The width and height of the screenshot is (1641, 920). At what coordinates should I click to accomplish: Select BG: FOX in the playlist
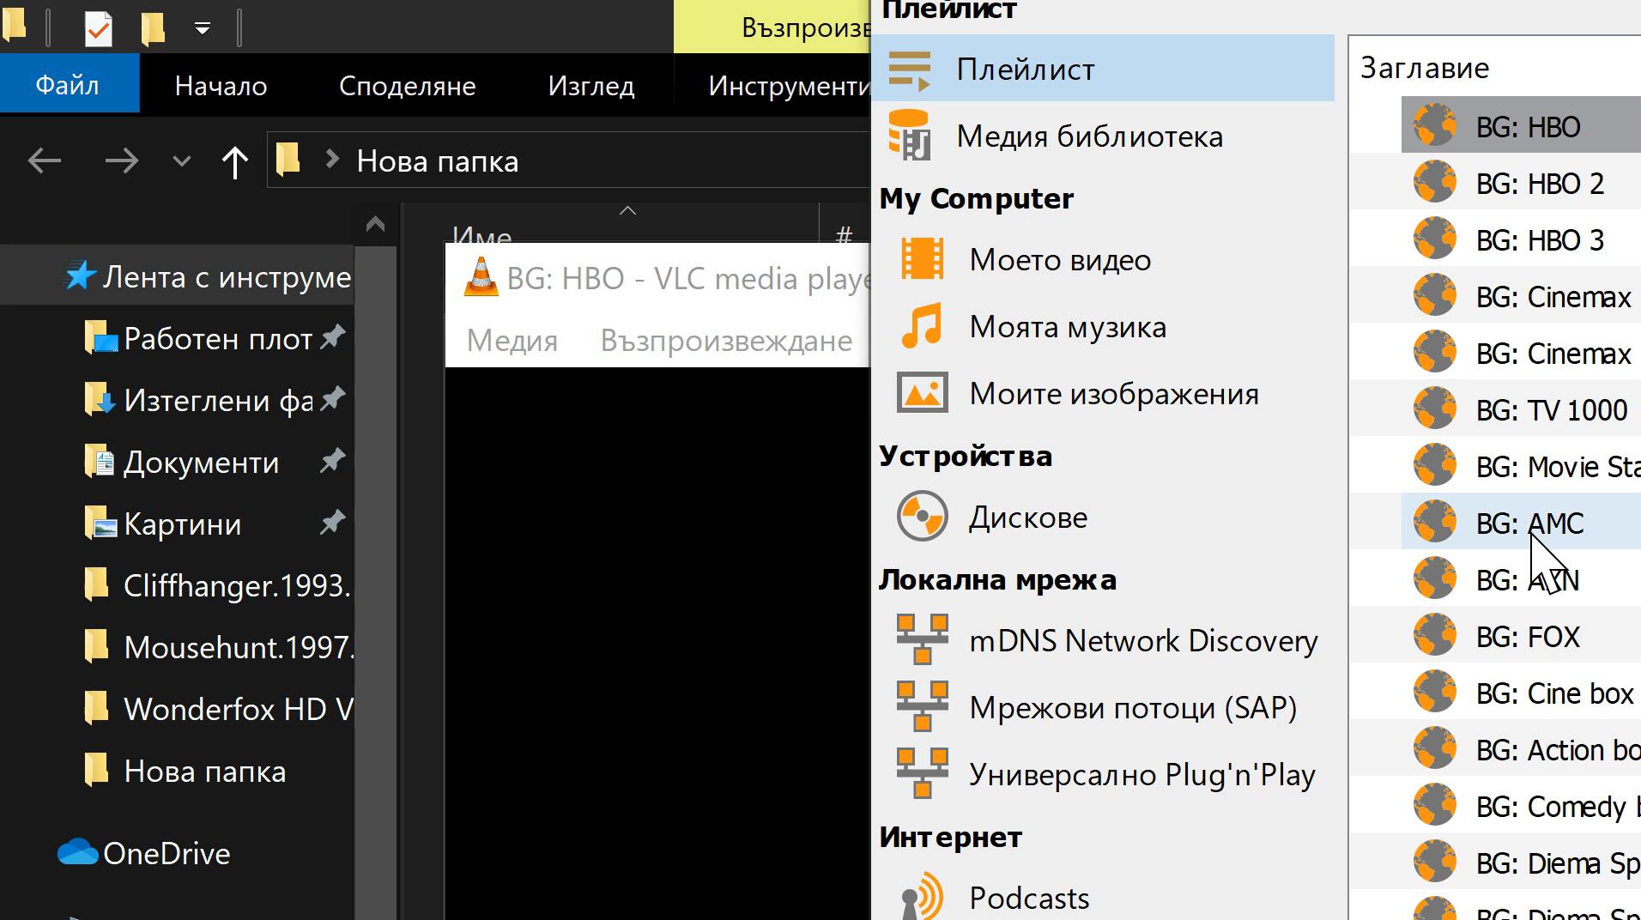1527,637
